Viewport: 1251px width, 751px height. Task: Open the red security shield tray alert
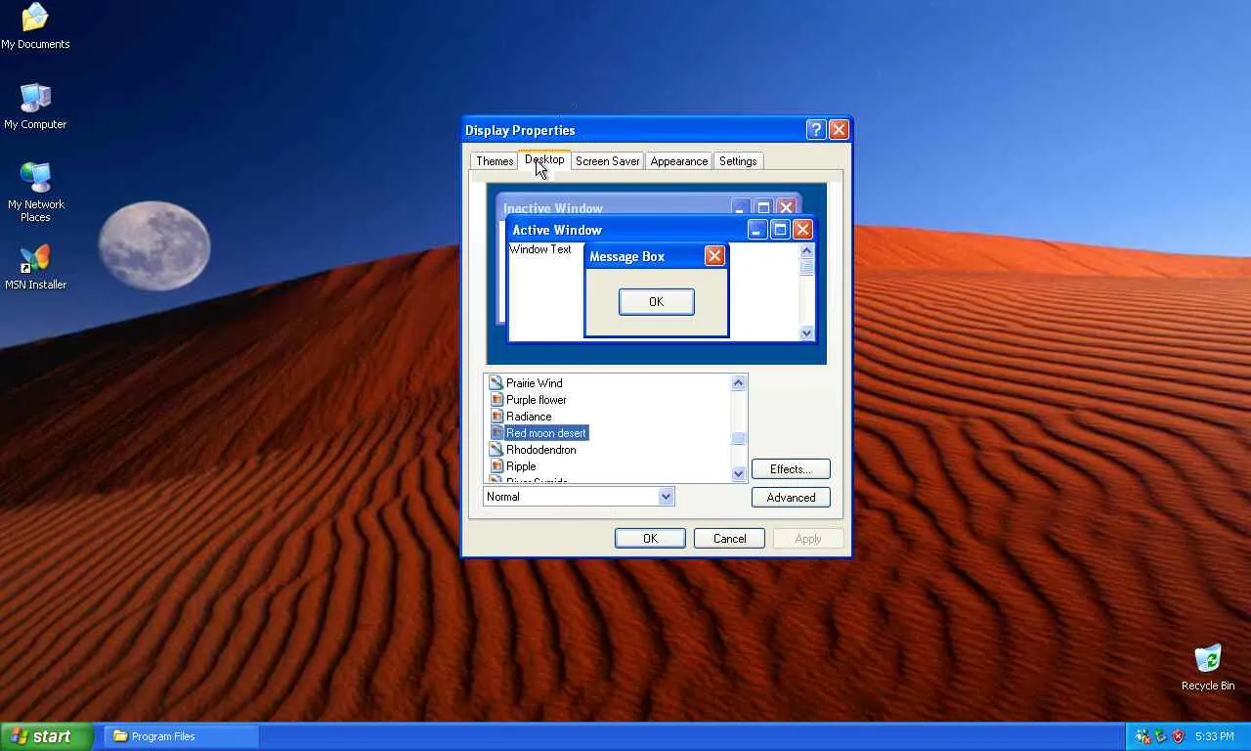pyautogui.click(x=1179, y=736)
